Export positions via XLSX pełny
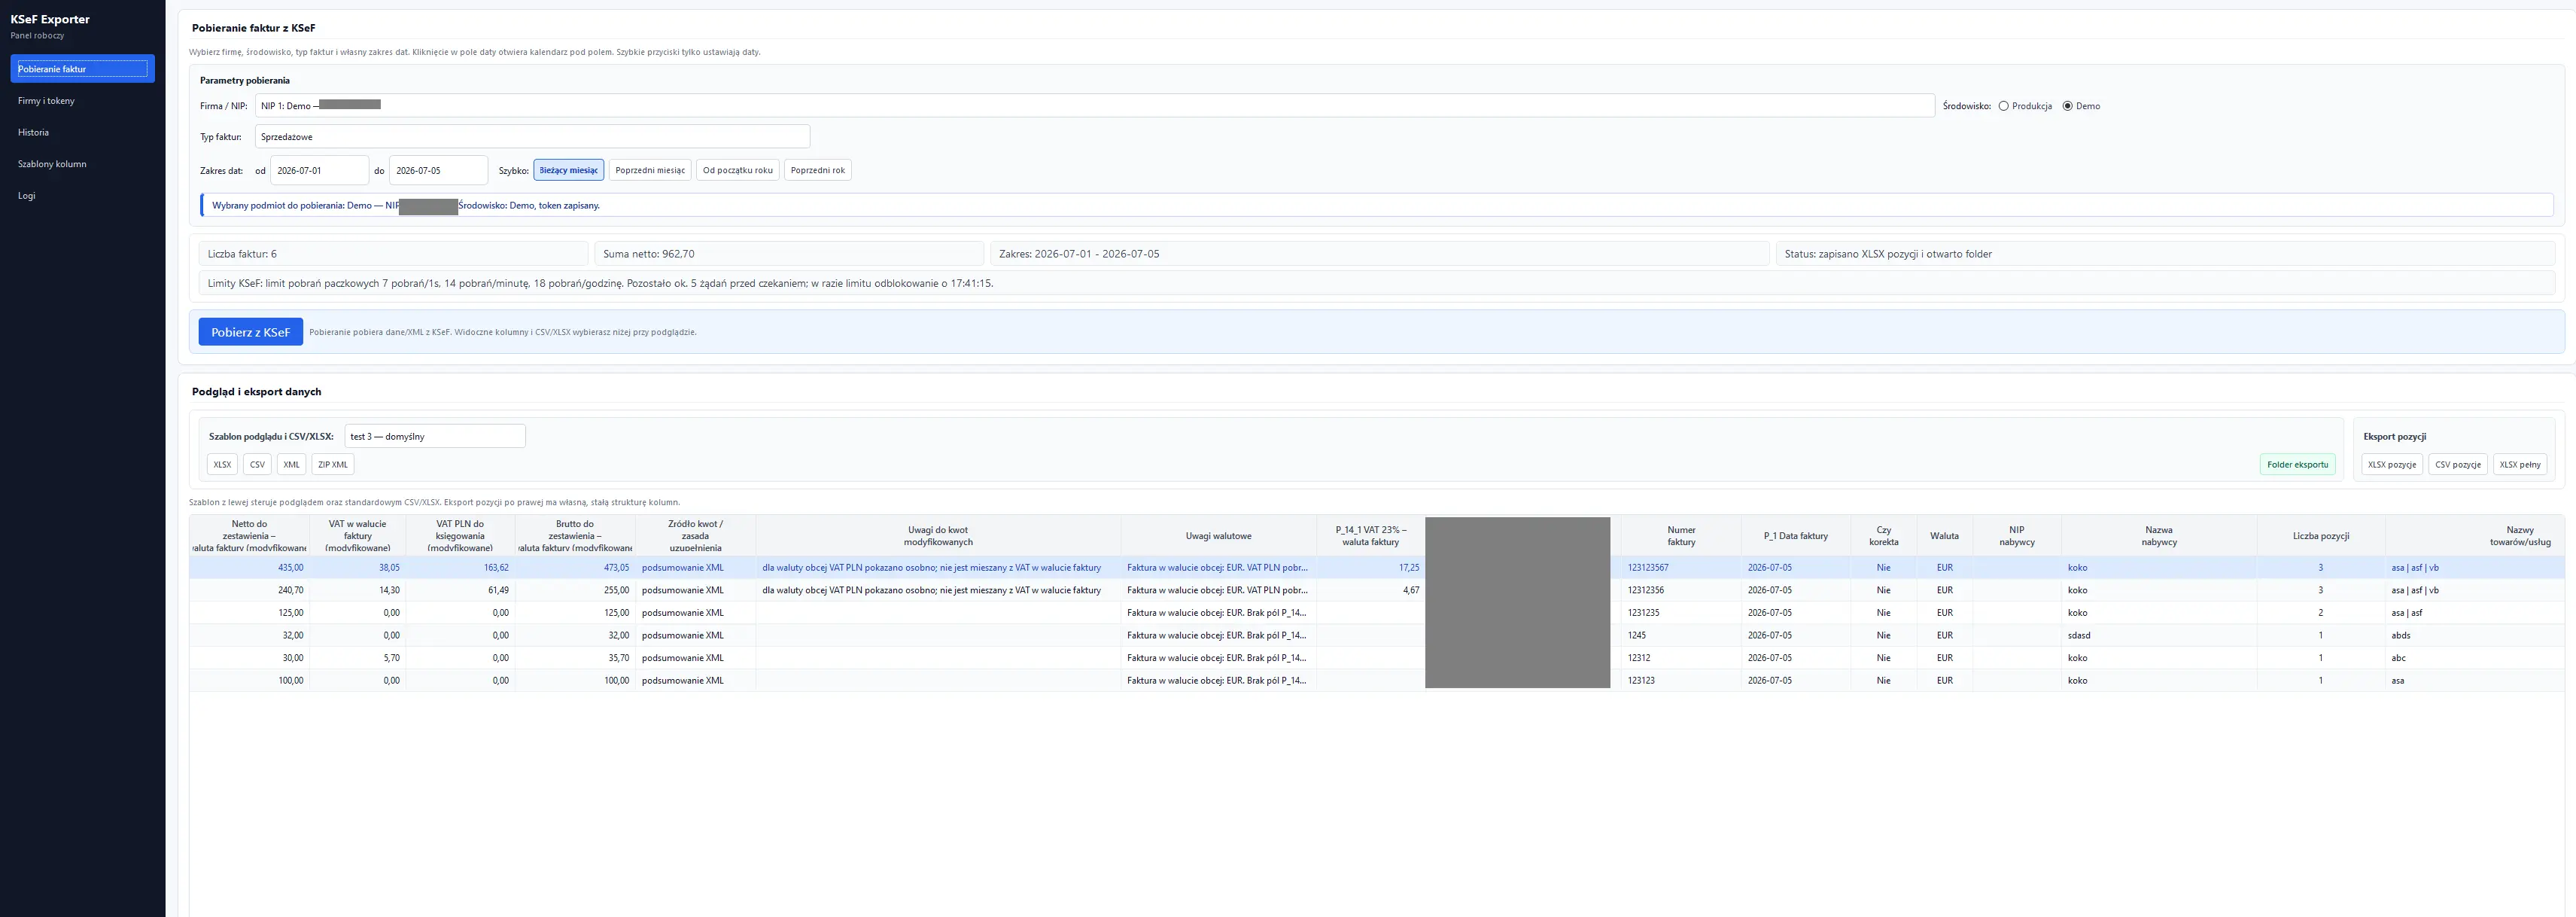The height and width of the screenshot is (917, 2576). point(2520,465)
